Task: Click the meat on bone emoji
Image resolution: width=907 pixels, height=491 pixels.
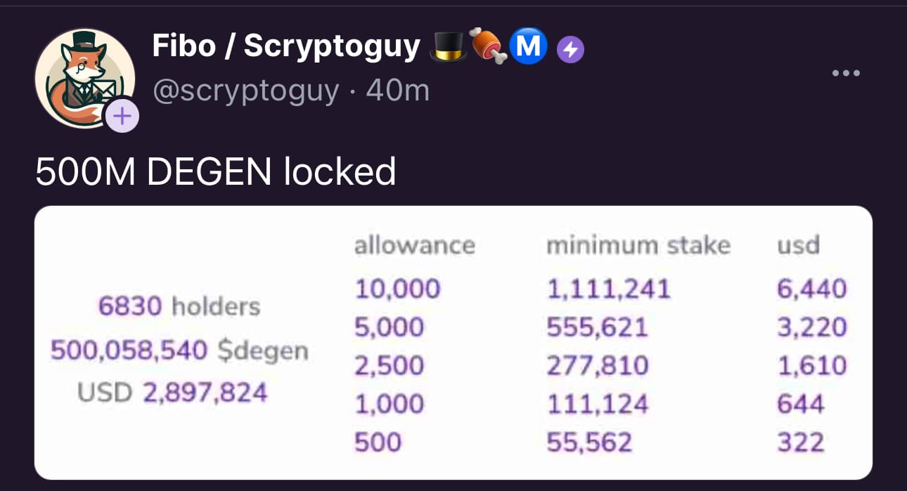Action: pyautogui.click(x=488, y=46)
